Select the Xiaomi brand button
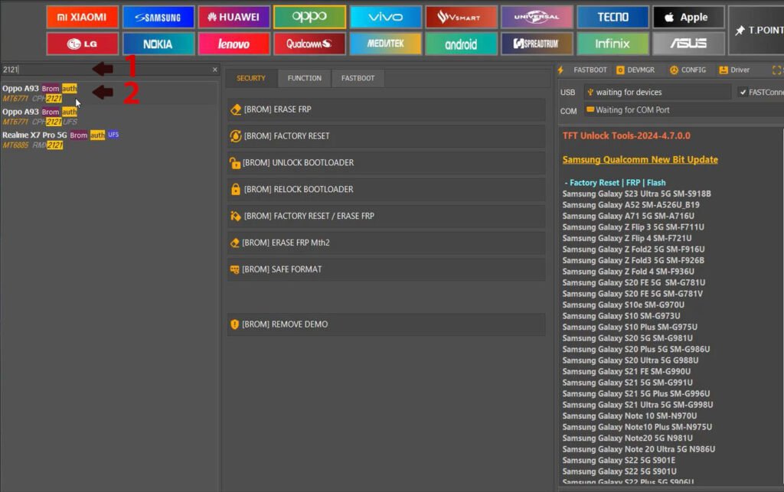Image resolution: width=784 pixels, height=492 pixels. [83, 17]
